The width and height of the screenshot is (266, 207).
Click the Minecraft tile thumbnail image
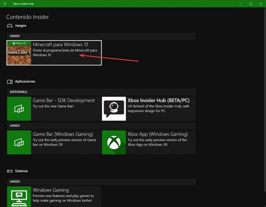click(19, 53)
